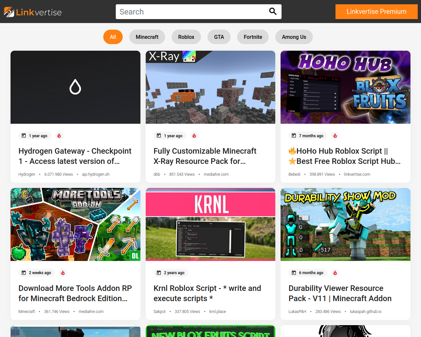Click calendar icon on Krnl card
Image resolution: width=421 pixels, height=337 pixels.
point(159,273)
